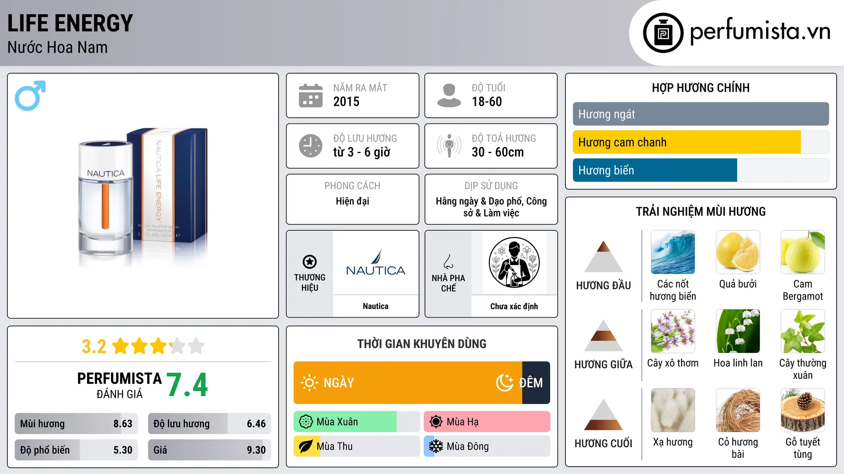
Task: Open the Nautica Life Energy bottle image
Action: tap(143, 197)
